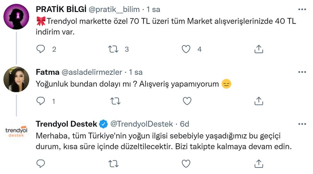Screen dimensions: 313x174
Task: Retweet Trendyol Destek's response
Action: 114,164
